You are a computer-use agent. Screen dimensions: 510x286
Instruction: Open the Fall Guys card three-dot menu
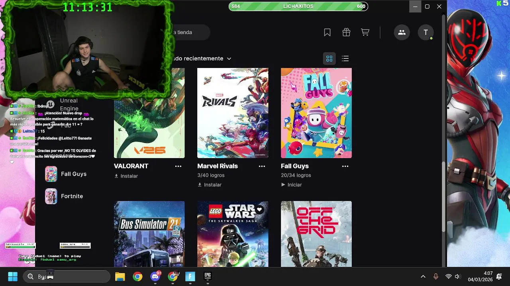click(x=345, y=166)
